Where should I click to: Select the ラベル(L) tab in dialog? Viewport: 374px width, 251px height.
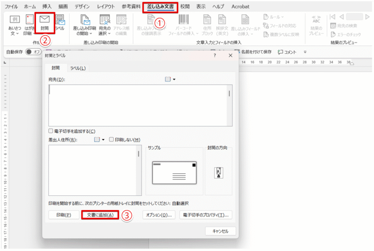[78, 68]
